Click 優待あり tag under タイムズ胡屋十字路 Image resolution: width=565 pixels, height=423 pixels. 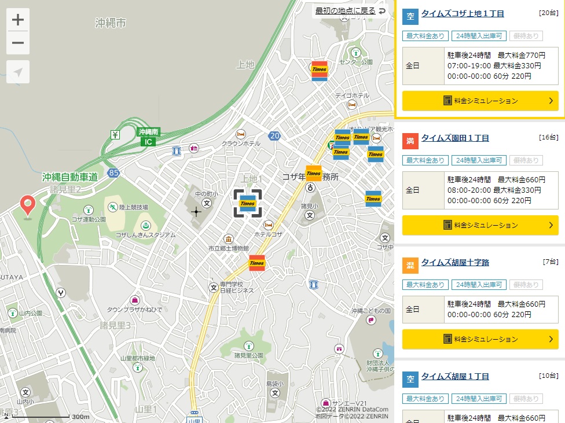[526, 285]
